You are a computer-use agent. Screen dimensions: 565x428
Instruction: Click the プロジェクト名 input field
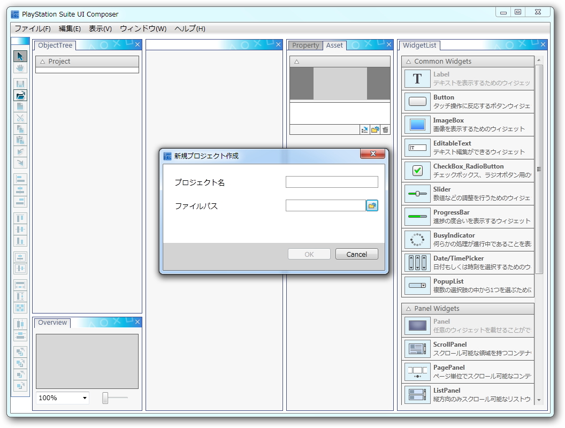(332, 182)
